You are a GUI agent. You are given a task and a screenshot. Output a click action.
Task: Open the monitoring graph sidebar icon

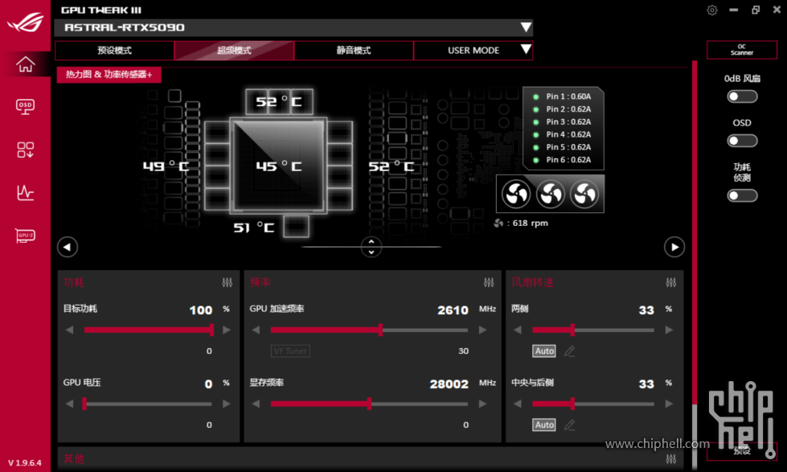pos(25,193)
